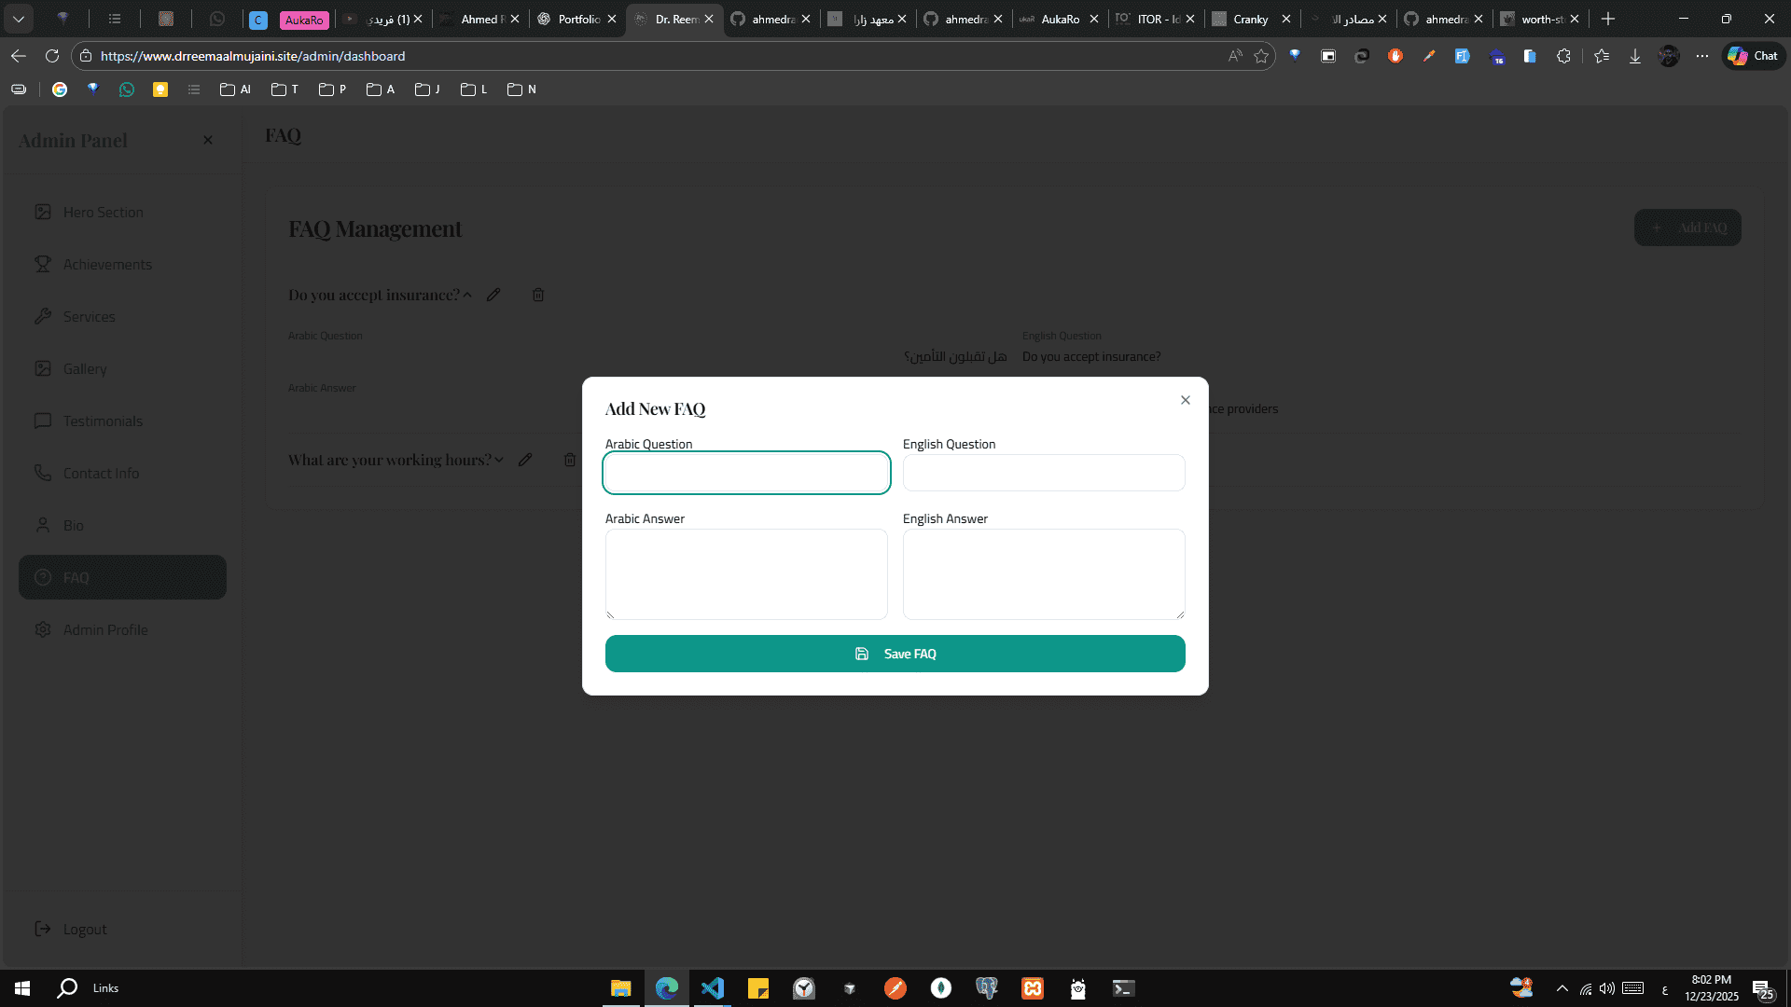
Task: Click the Add FAQ button
Action: click(x=1687, y=228)
